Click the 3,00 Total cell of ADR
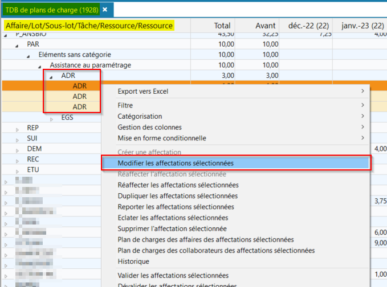 (228, 76)
